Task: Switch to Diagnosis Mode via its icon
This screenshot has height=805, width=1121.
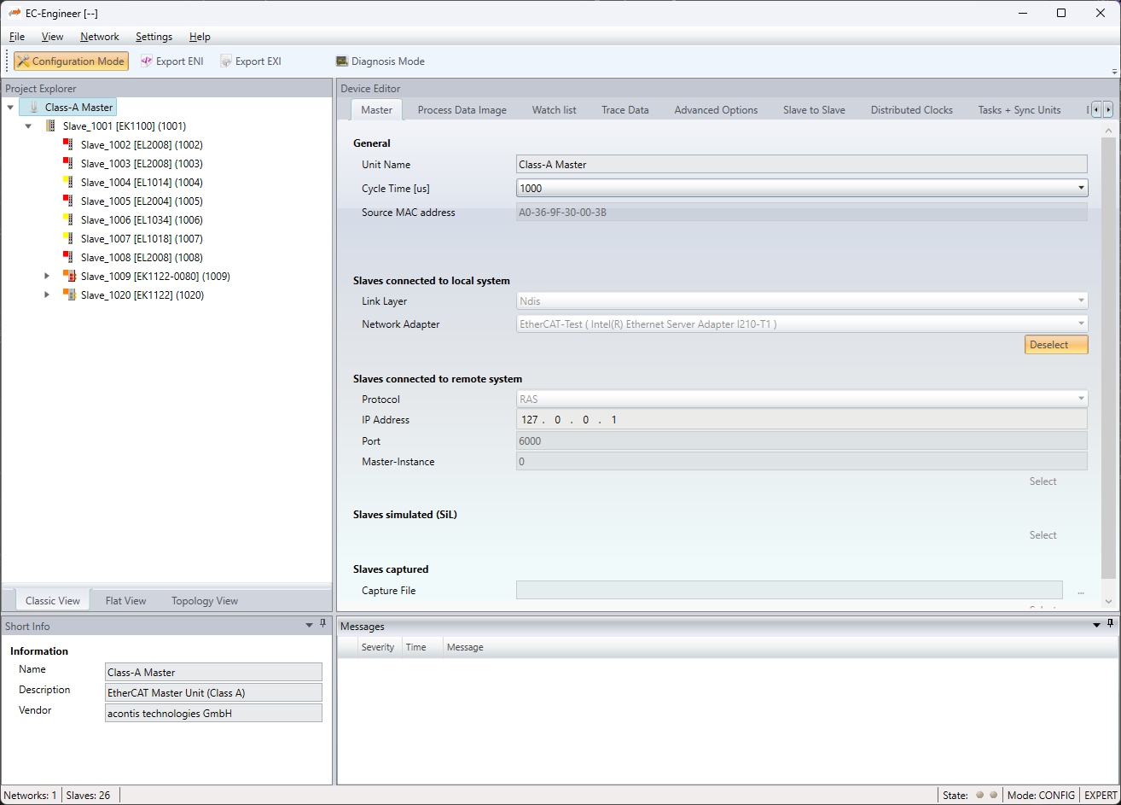Action: tap(342, 61)
